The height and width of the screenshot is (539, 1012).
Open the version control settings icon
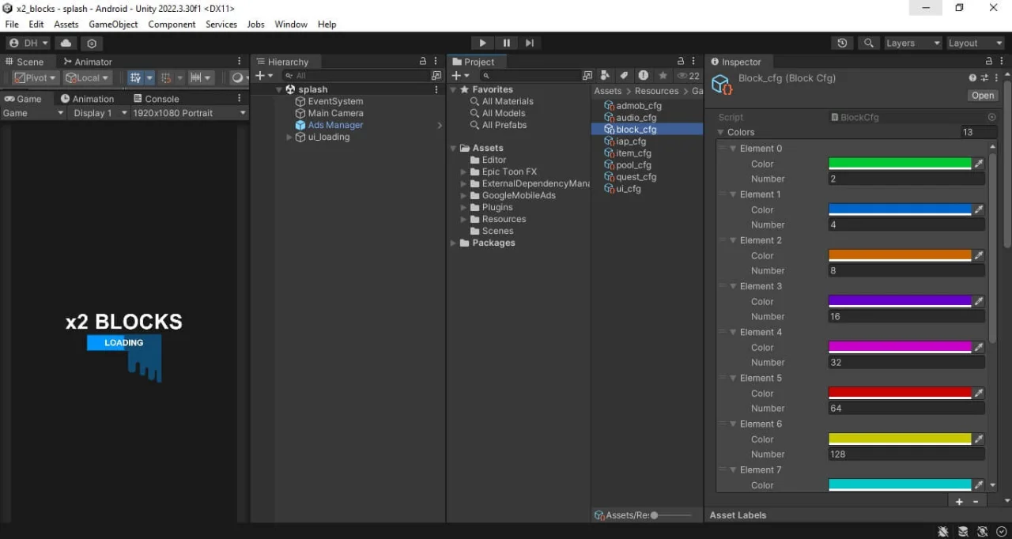[x=93, y=43]
